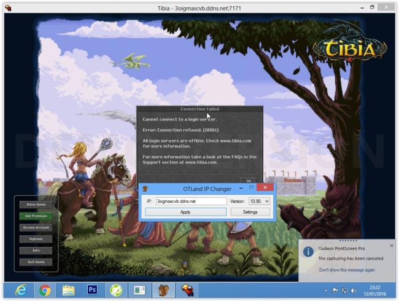Image resolution: width=399 pixels, height=301 pixels.
Task: Open the Action Center flag icon
Action: point(335,291)
